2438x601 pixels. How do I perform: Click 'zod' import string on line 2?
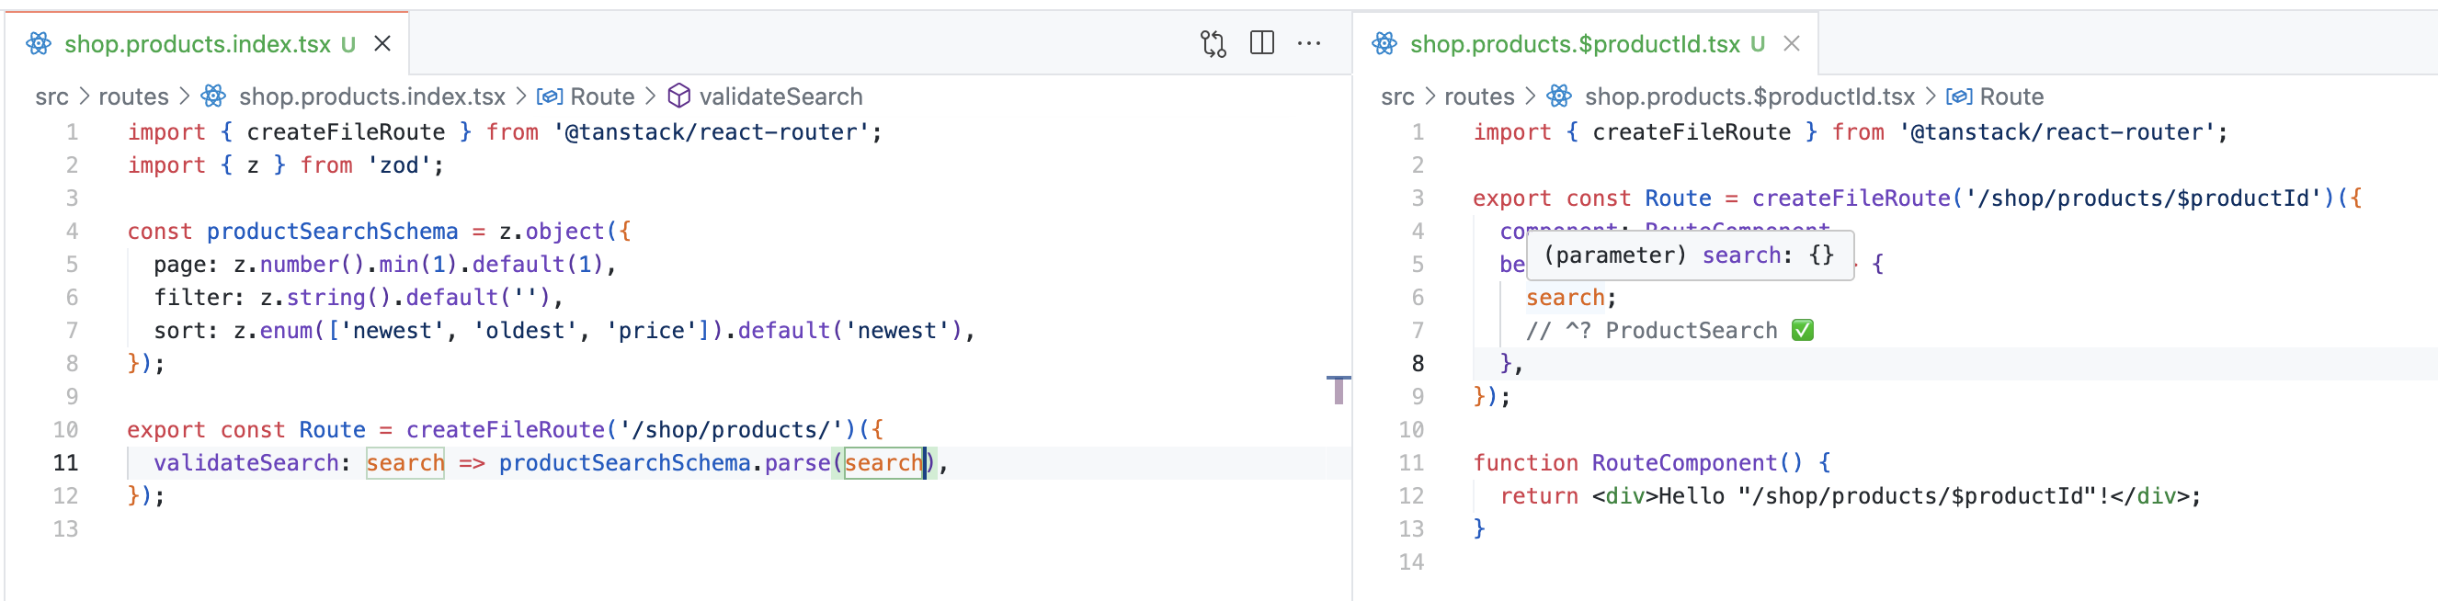click(x=398, y=165)
